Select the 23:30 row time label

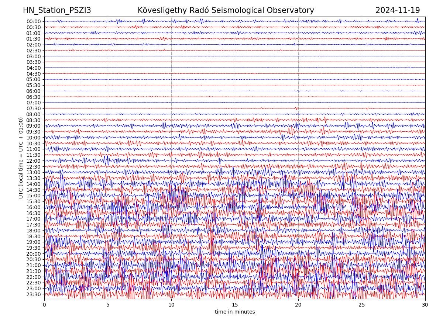pos(34,294)
